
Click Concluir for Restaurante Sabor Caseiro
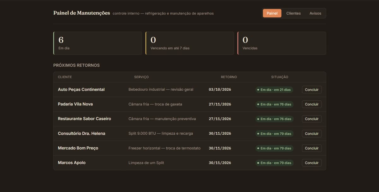[x=312, y=119]
